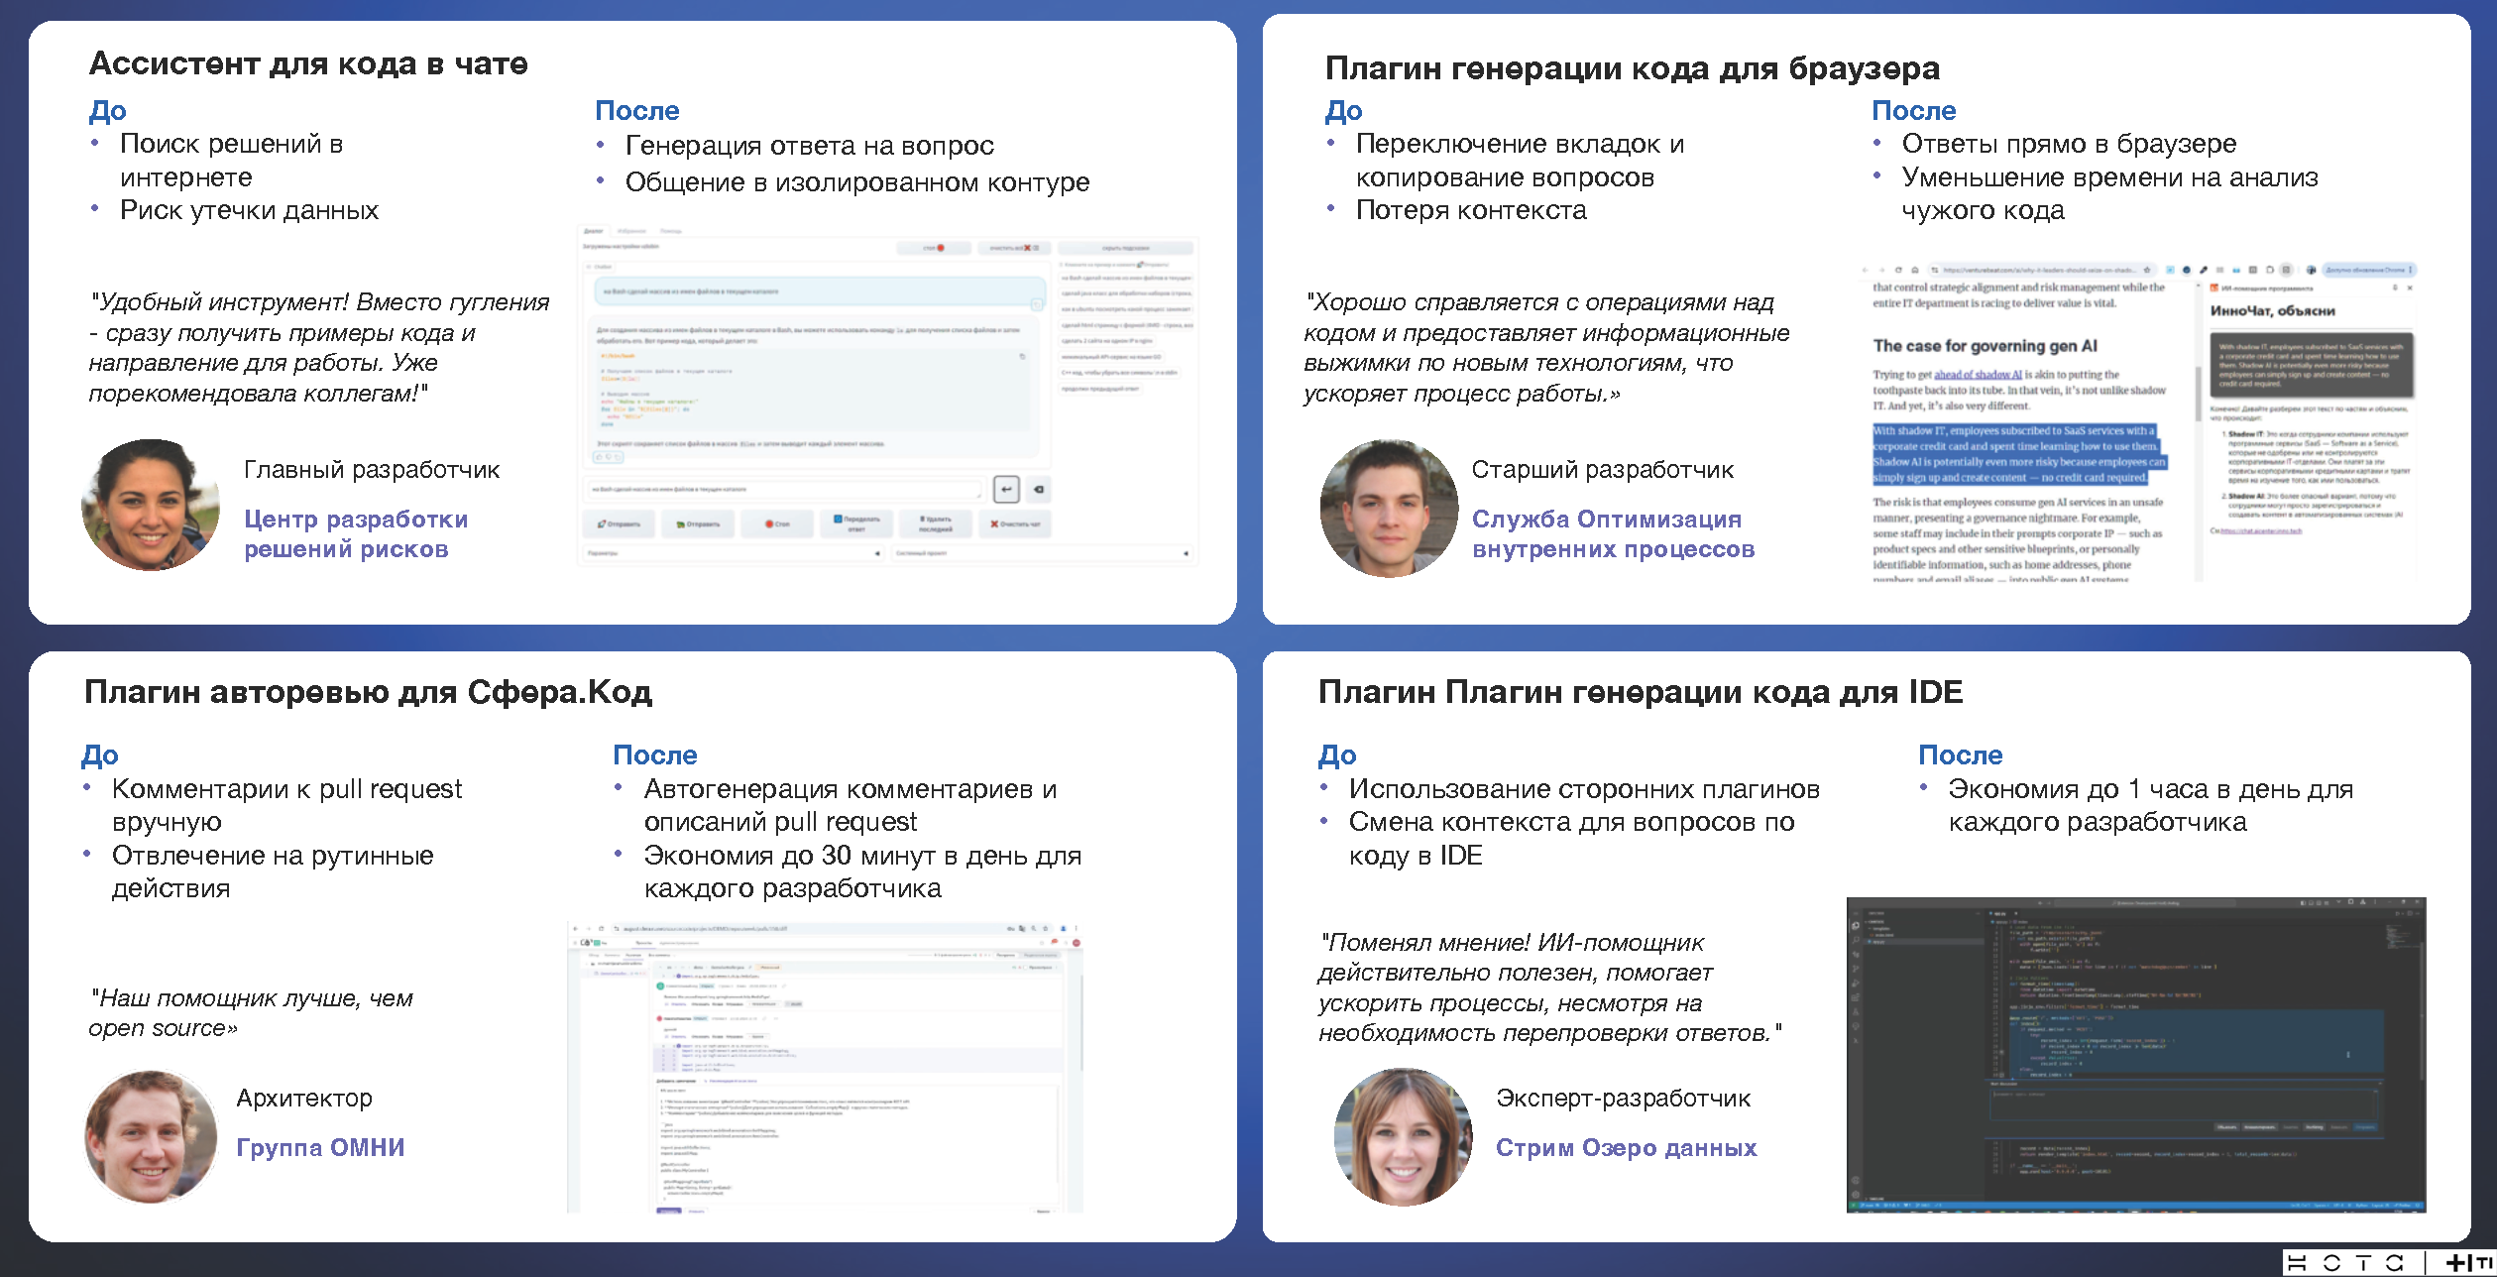Open the 'ahead of shadow AI' article link
Image resolution: width=2497 pixels, height=1277 pixels.
tap(1978, 375)
